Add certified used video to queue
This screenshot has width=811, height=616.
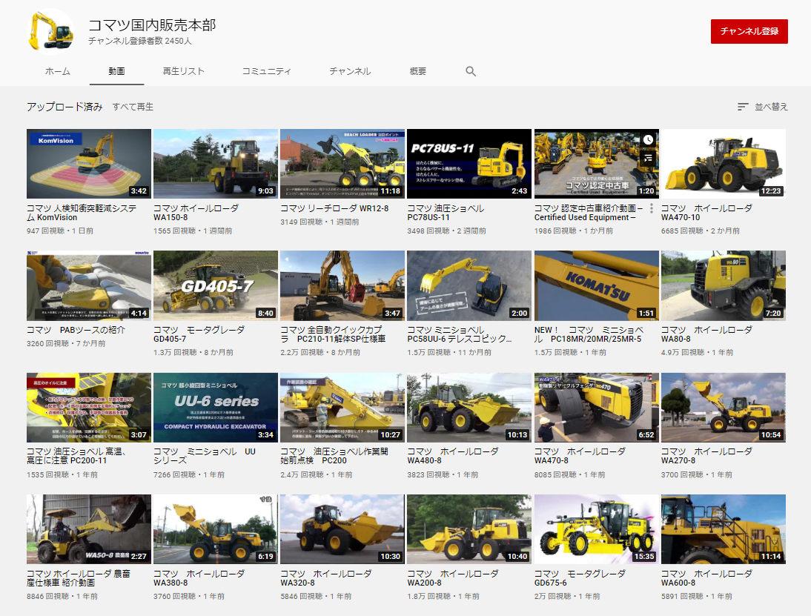pyautogui.click(x=648, y=157)
